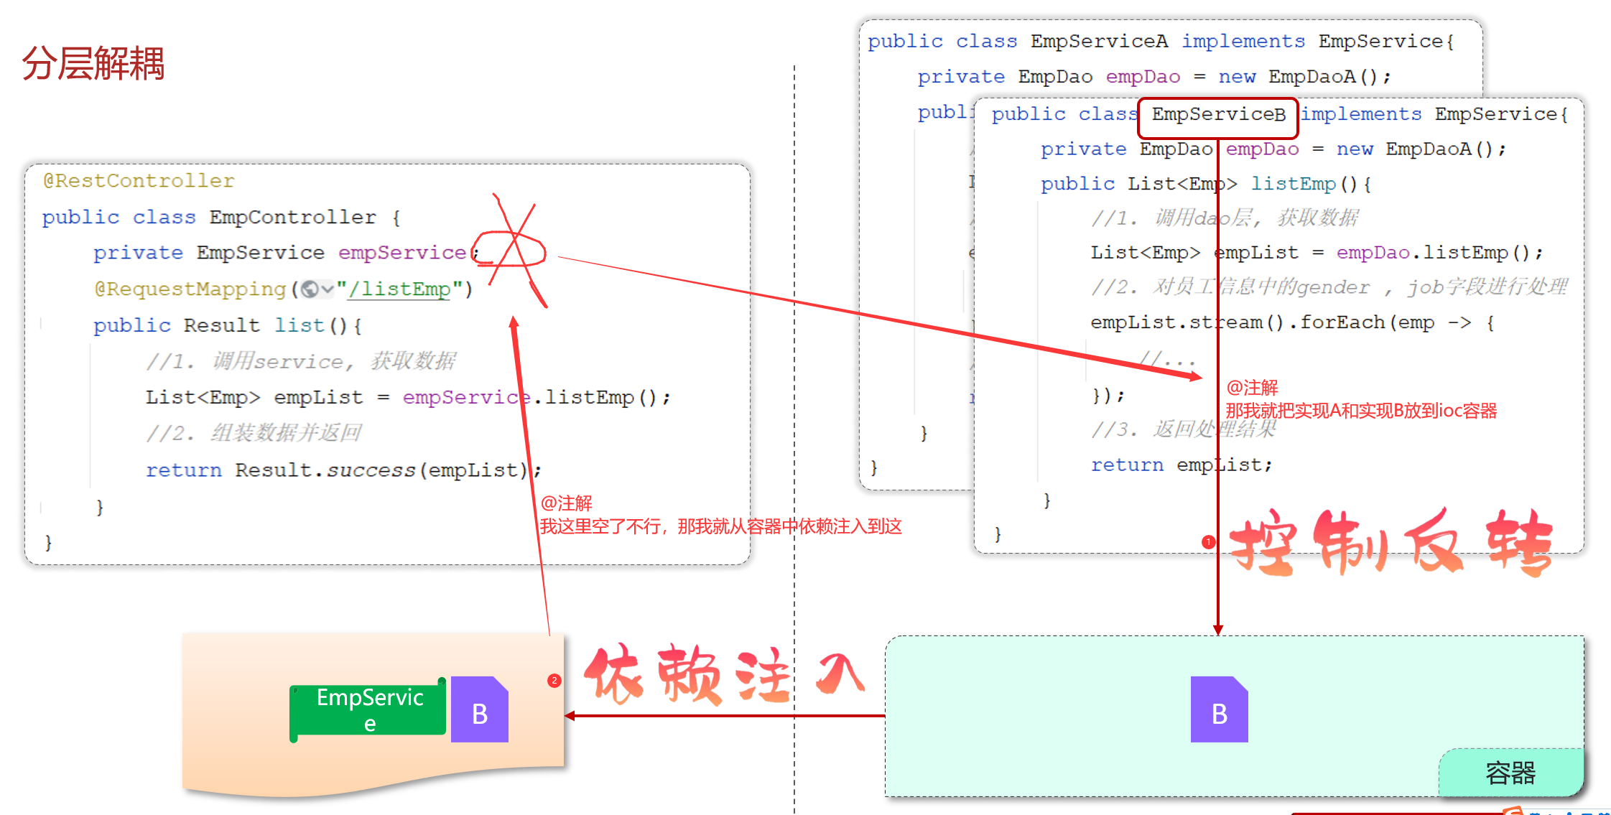Click the globe icon in RequestMapping
Viewport: 1611px width, 815px height.
tap(310, 289)
